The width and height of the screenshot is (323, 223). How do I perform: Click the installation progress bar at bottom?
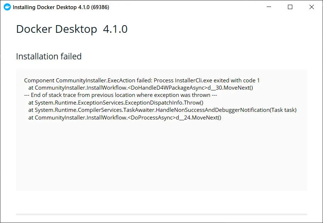tap(161, 214)
